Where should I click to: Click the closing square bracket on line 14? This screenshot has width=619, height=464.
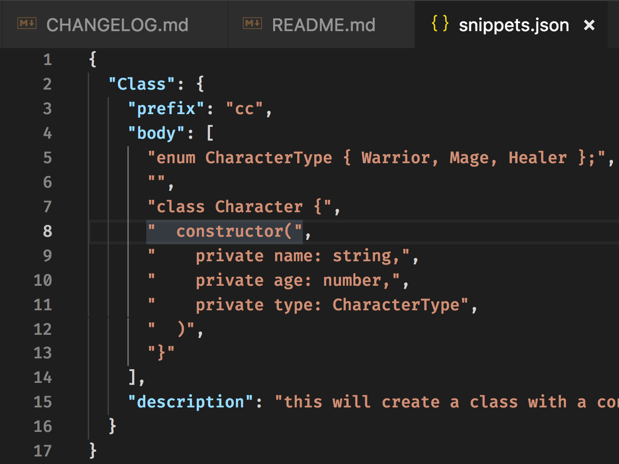[133, 377]
